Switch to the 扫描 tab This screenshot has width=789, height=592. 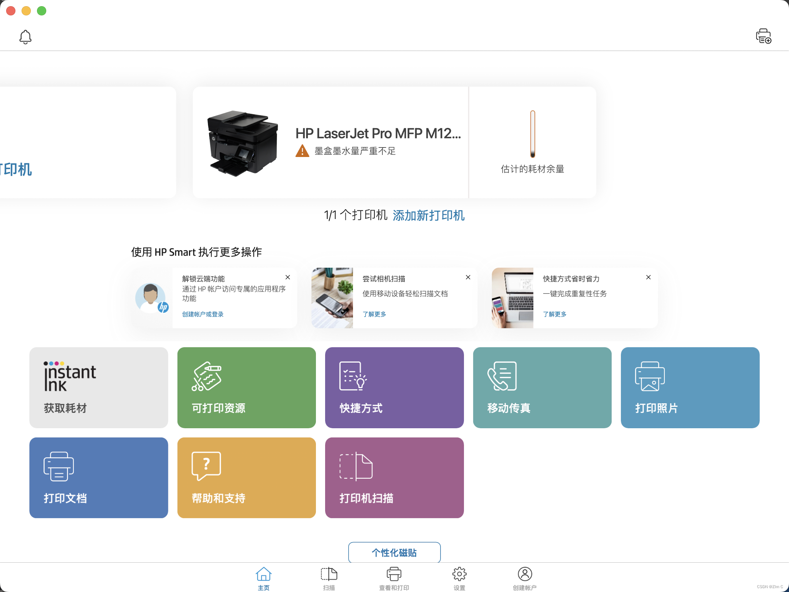point(329,578)
